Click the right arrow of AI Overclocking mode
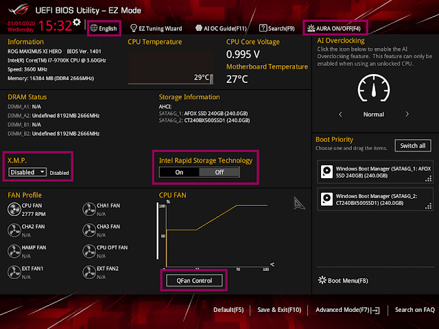Viewport: 439px width, 329px height. tap(407, 114)
